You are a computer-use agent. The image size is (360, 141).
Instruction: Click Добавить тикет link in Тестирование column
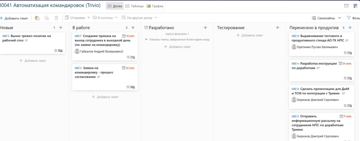coord(250,35)
